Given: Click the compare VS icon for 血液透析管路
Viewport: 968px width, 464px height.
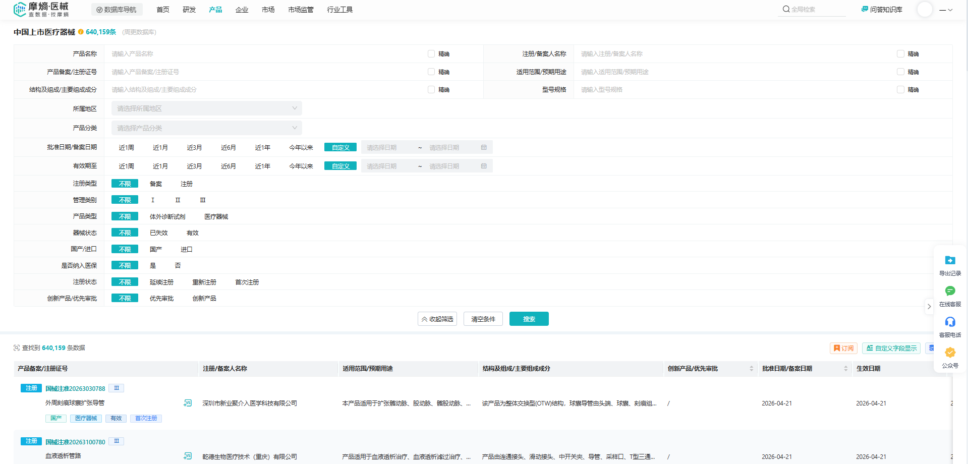Looking at the screenshot, I should (188, 456).
